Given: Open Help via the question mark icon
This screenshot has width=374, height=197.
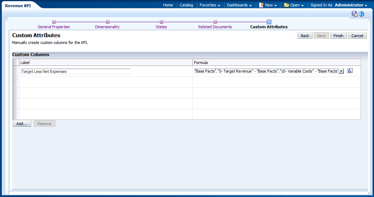Looking at the screenshot, I should point(361,14).
